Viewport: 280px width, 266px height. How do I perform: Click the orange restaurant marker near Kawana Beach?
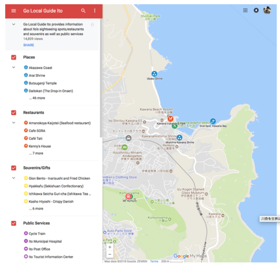(170, 118)
